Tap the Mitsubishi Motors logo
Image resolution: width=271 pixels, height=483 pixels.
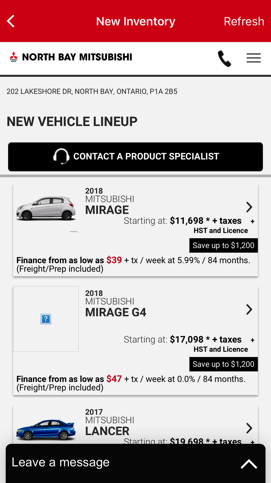click(14, 57)
